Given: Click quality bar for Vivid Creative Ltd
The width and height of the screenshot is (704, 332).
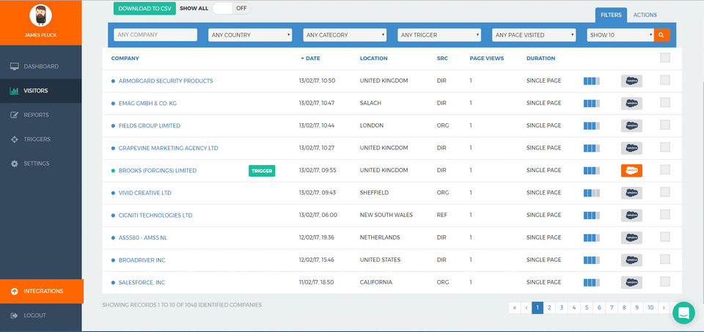Looking at the screenshot, I should tap(592, 193).
